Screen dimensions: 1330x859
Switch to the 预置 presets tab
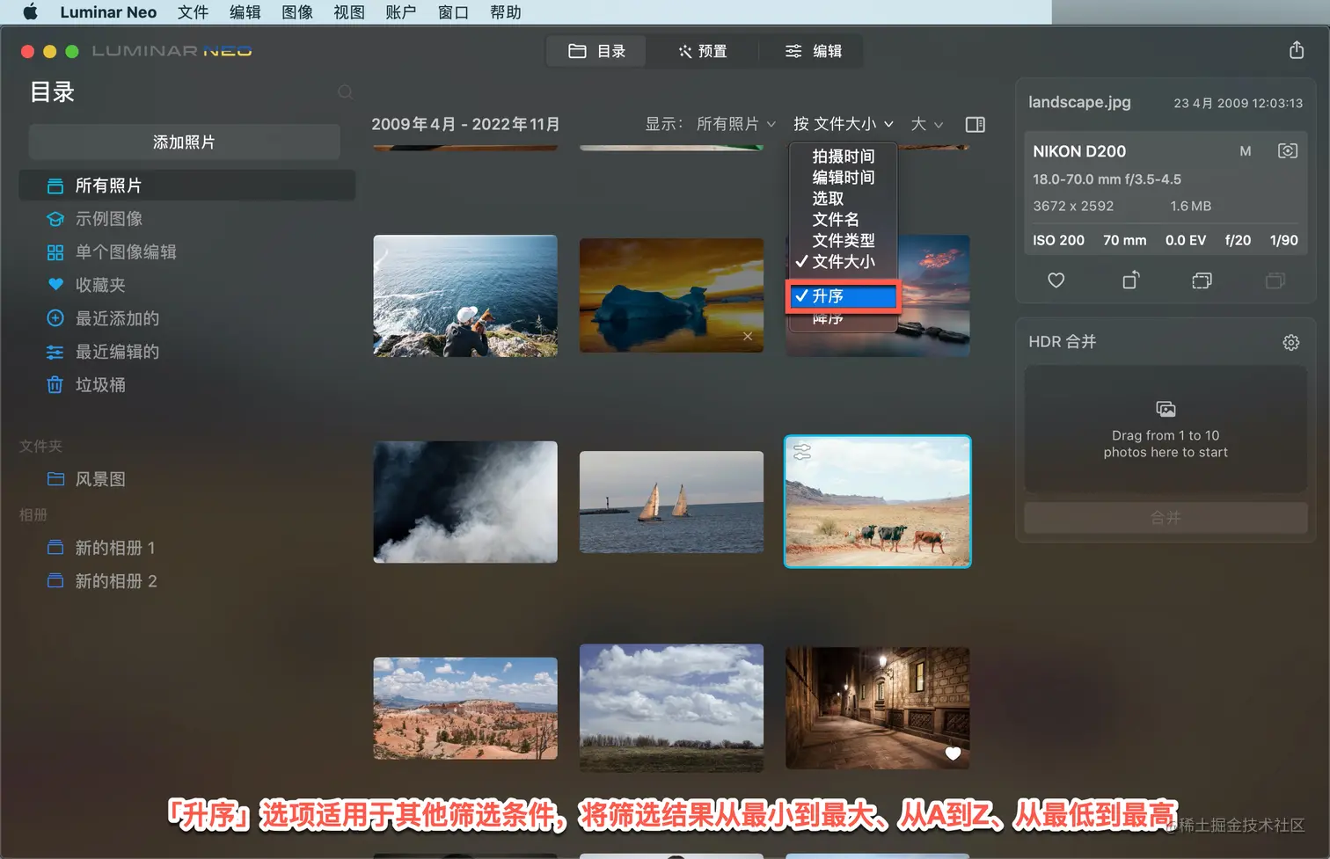[x=702, y=51]
